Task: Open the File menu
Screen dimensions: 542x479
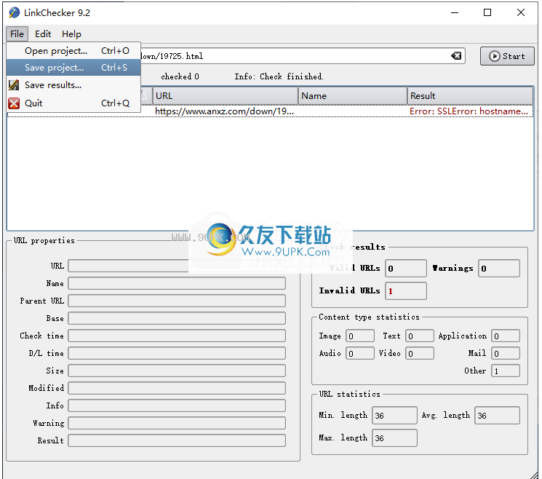Action: click(17, 34)
